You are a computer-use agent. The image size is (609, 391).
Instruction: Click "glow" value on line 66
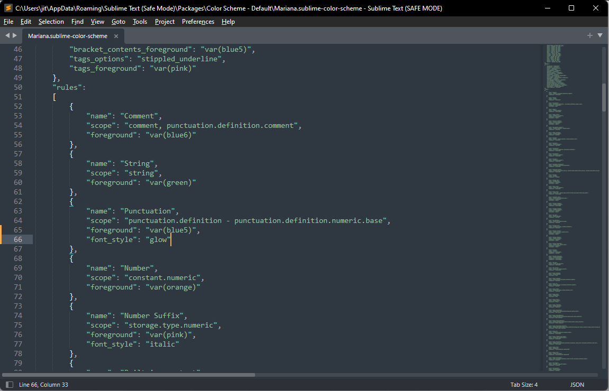[x=158, y=239]
